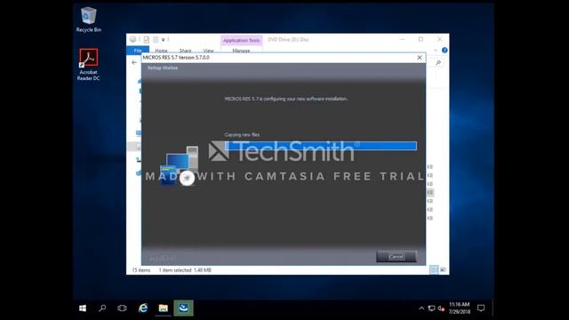Open the Home ribbon tab in File Explorer
Viewport: 569px width, 320px height.
tap(161, 51)
